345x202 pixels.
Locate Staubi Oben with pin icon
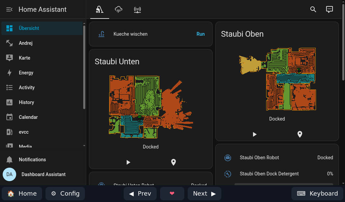(x=300, y=134)
